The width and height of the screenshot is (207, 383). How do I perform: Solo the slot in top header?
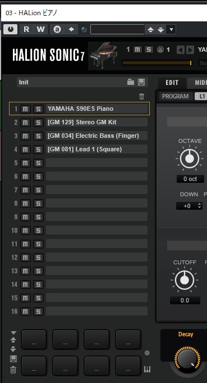pyautogui.click(x=148, y=50)
